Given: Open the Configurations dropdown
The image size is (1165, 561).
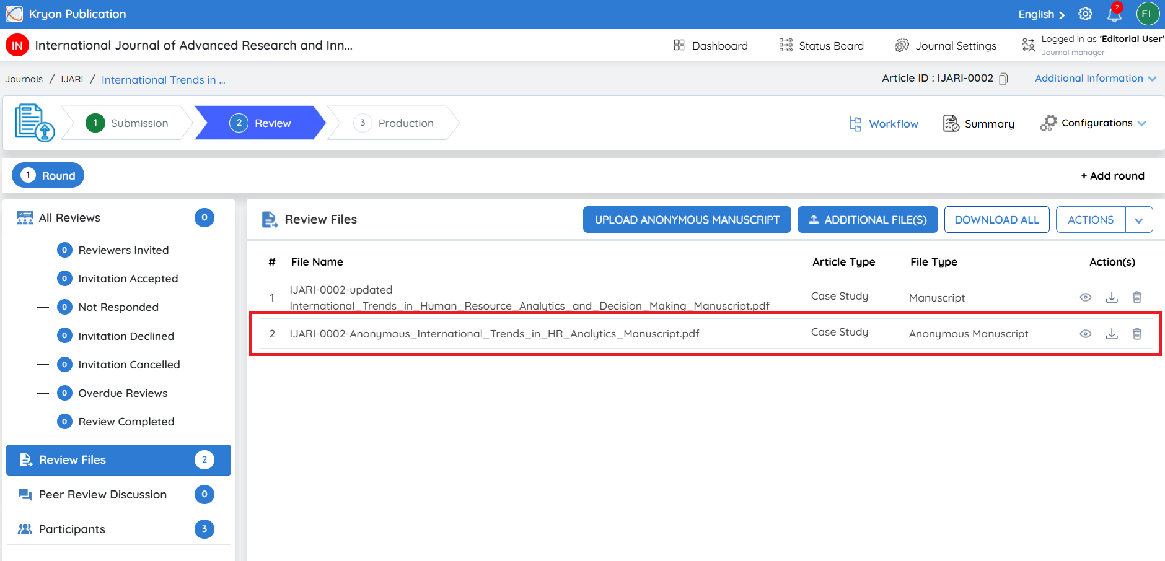Looking at the screenshot, I should [x=1093, y=123].
